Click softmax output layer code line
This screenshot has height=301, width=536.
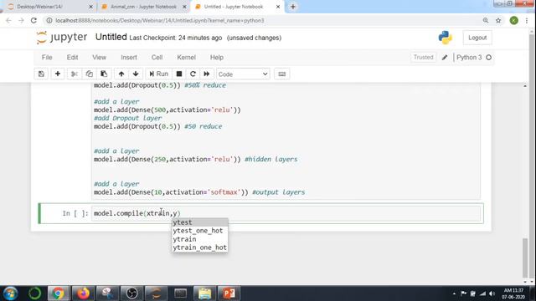click(x=199, y=192)
